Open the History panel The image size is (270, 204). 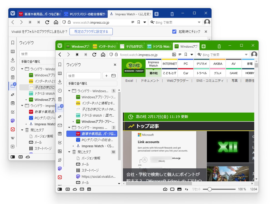click(x=60, y=91)
